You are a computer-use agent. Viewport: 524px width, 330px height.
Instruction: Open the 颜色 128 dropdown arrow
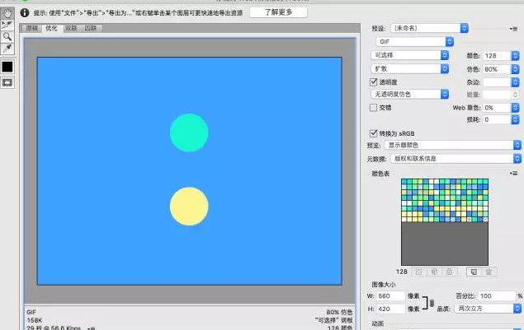tap(515, 56)
